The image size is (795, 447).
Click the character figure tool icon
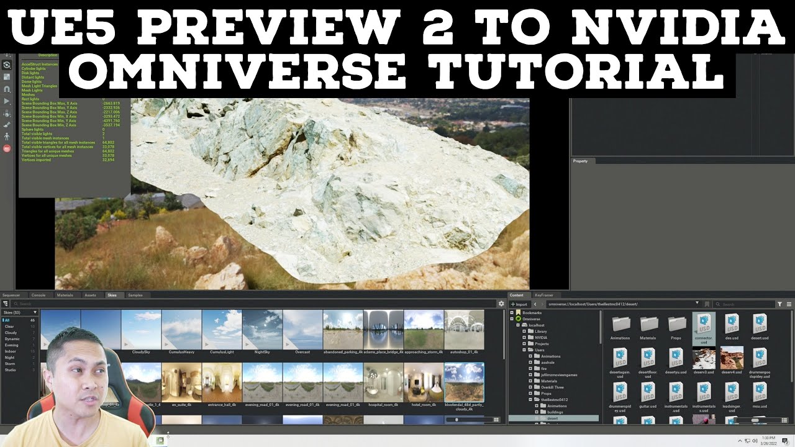pyautogui.click(x=7, y=136)
